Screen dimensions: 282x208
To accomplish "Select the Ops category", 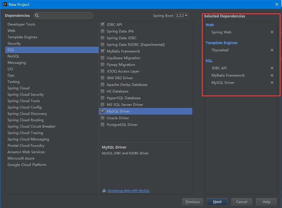I will (52, 75).
